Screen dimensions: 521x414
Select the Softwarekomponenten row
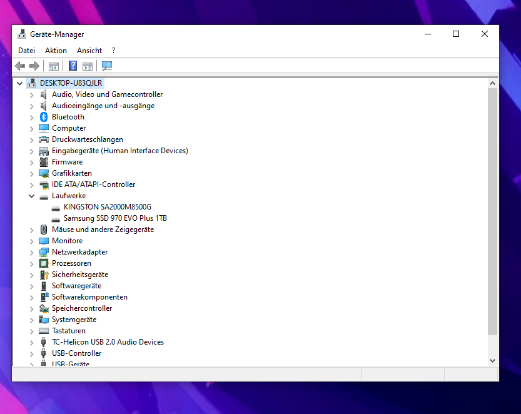tap(89, 297)
